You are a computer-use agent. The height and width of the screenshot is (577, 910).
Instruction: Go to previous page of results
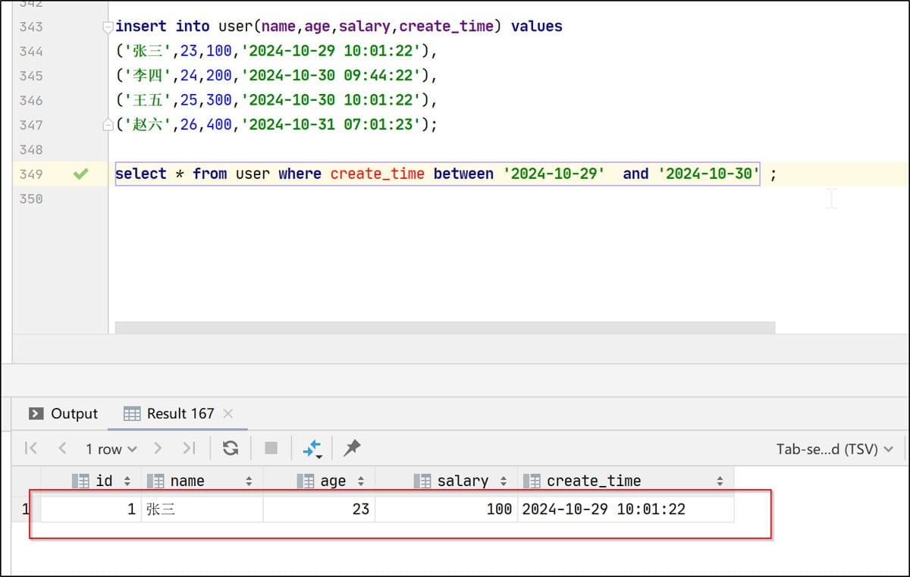point(62,448)
